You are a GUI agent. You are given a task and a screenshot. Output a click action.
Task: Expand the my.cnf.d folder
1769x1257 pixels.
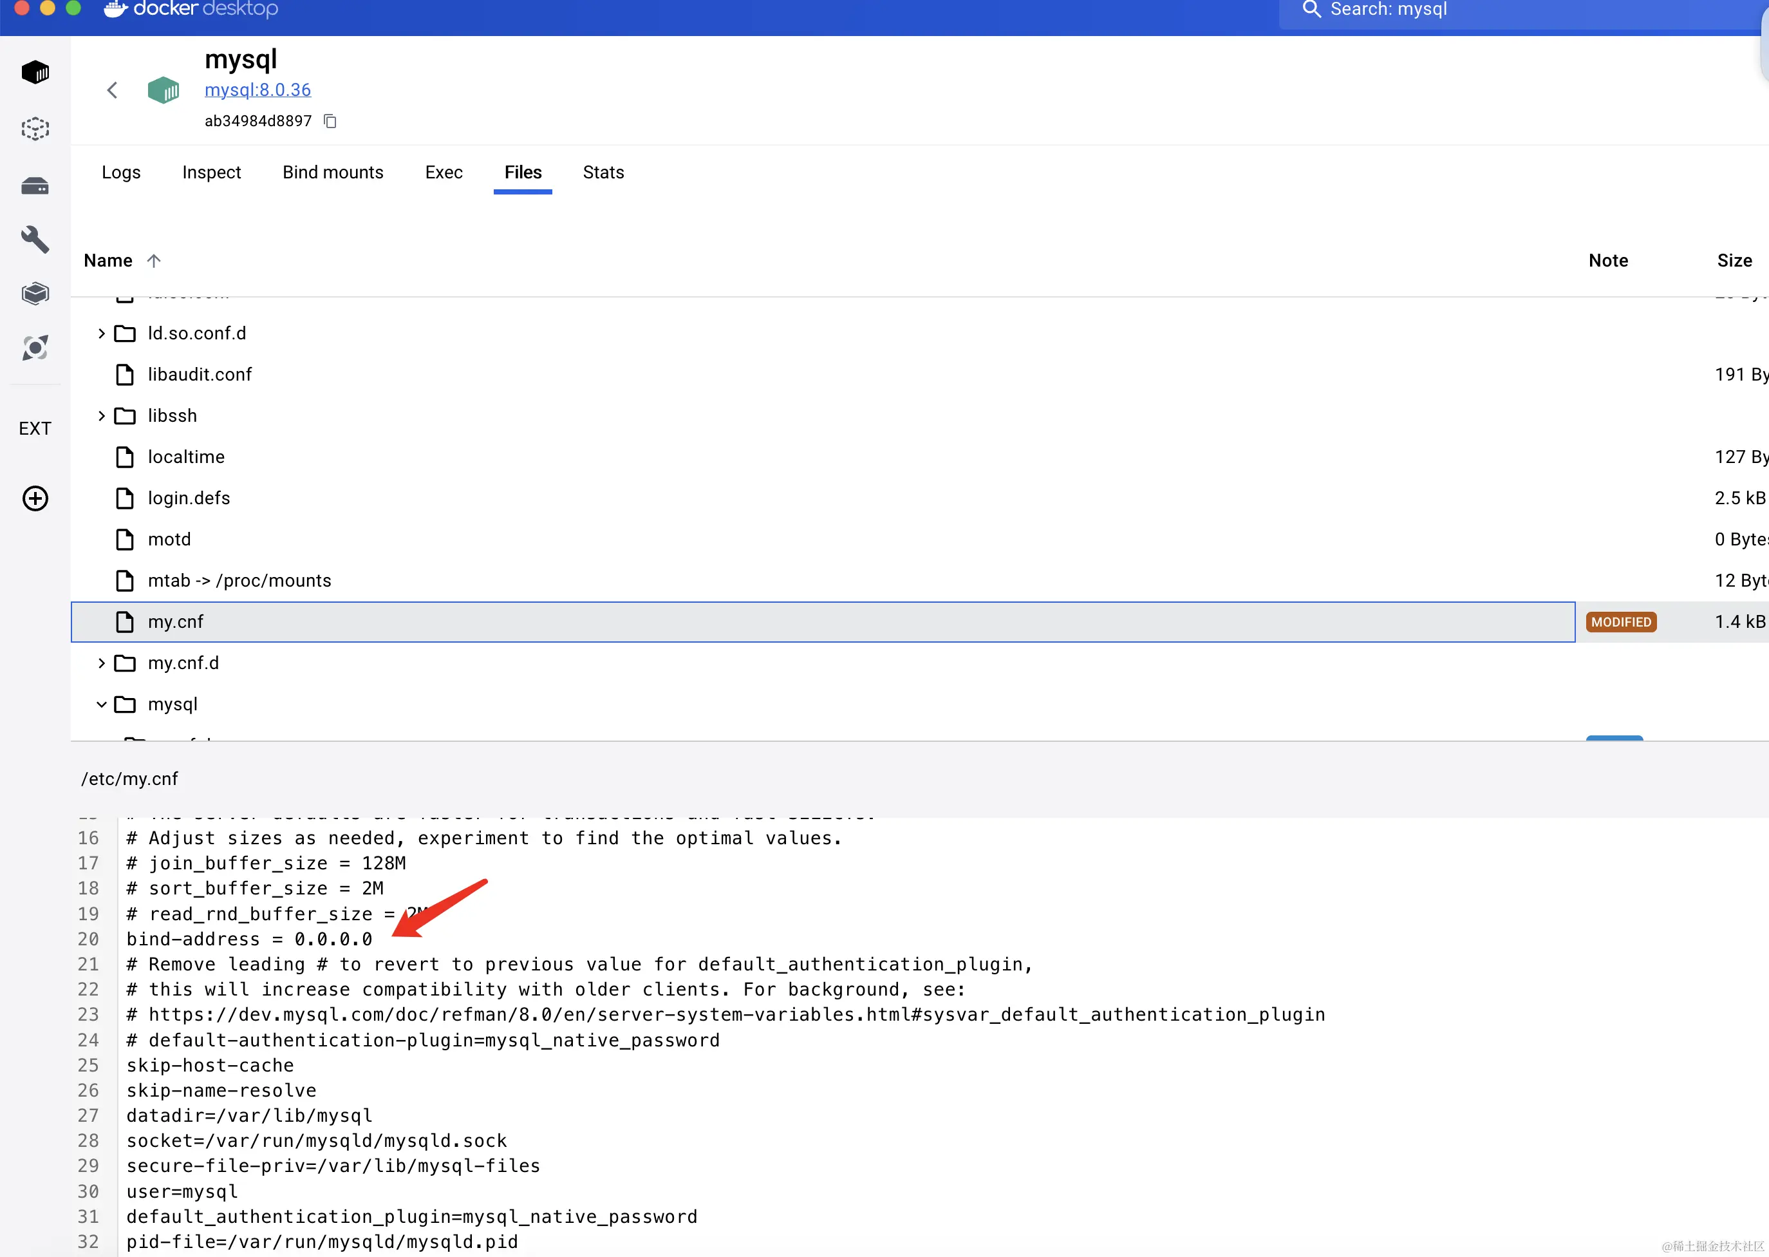(x=101, y=663)
